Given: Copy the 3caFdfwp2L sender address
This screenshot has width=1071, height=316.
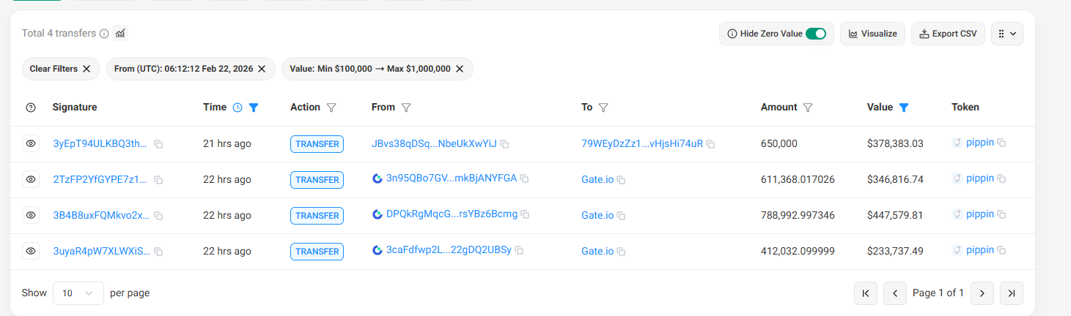Looking at the screenshot, I should [519, 250].
